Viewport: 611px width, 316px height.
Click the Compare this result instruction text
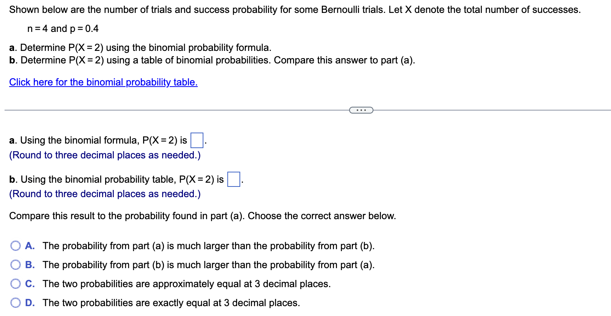click(x=202, y=216)
